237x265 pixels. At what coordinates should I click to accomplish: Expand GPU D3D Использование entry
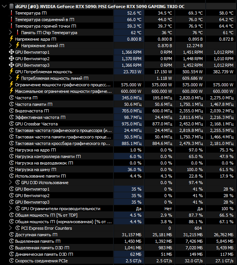tap(10, 183)
